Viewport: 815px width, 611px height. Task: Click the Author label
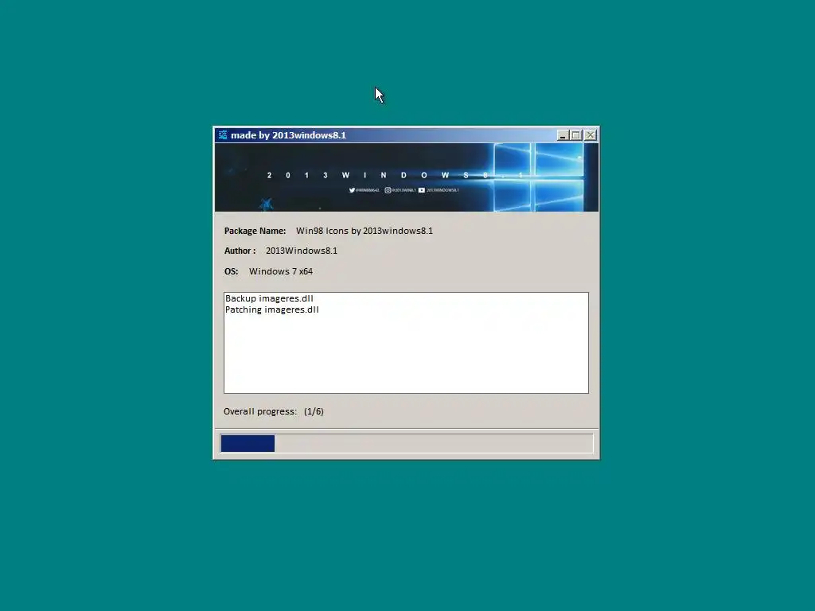click(x=240, y=251)
